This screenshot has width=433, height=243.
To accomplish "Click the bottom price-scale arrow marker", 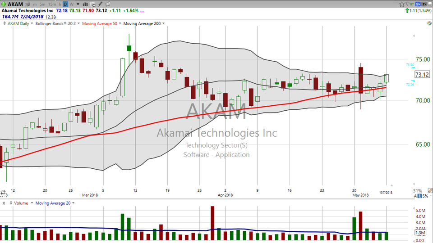I will point(414,184).
